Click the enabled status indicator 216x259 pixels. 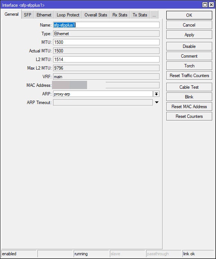tap(19, 254)
